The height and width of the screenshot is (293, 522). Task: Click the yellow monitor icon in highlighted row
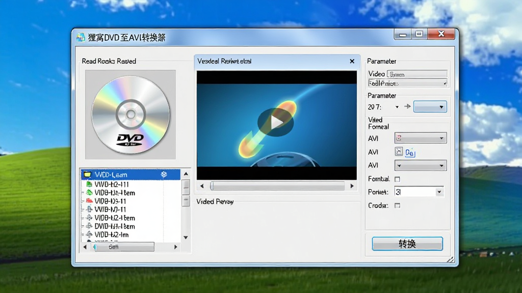87,174
